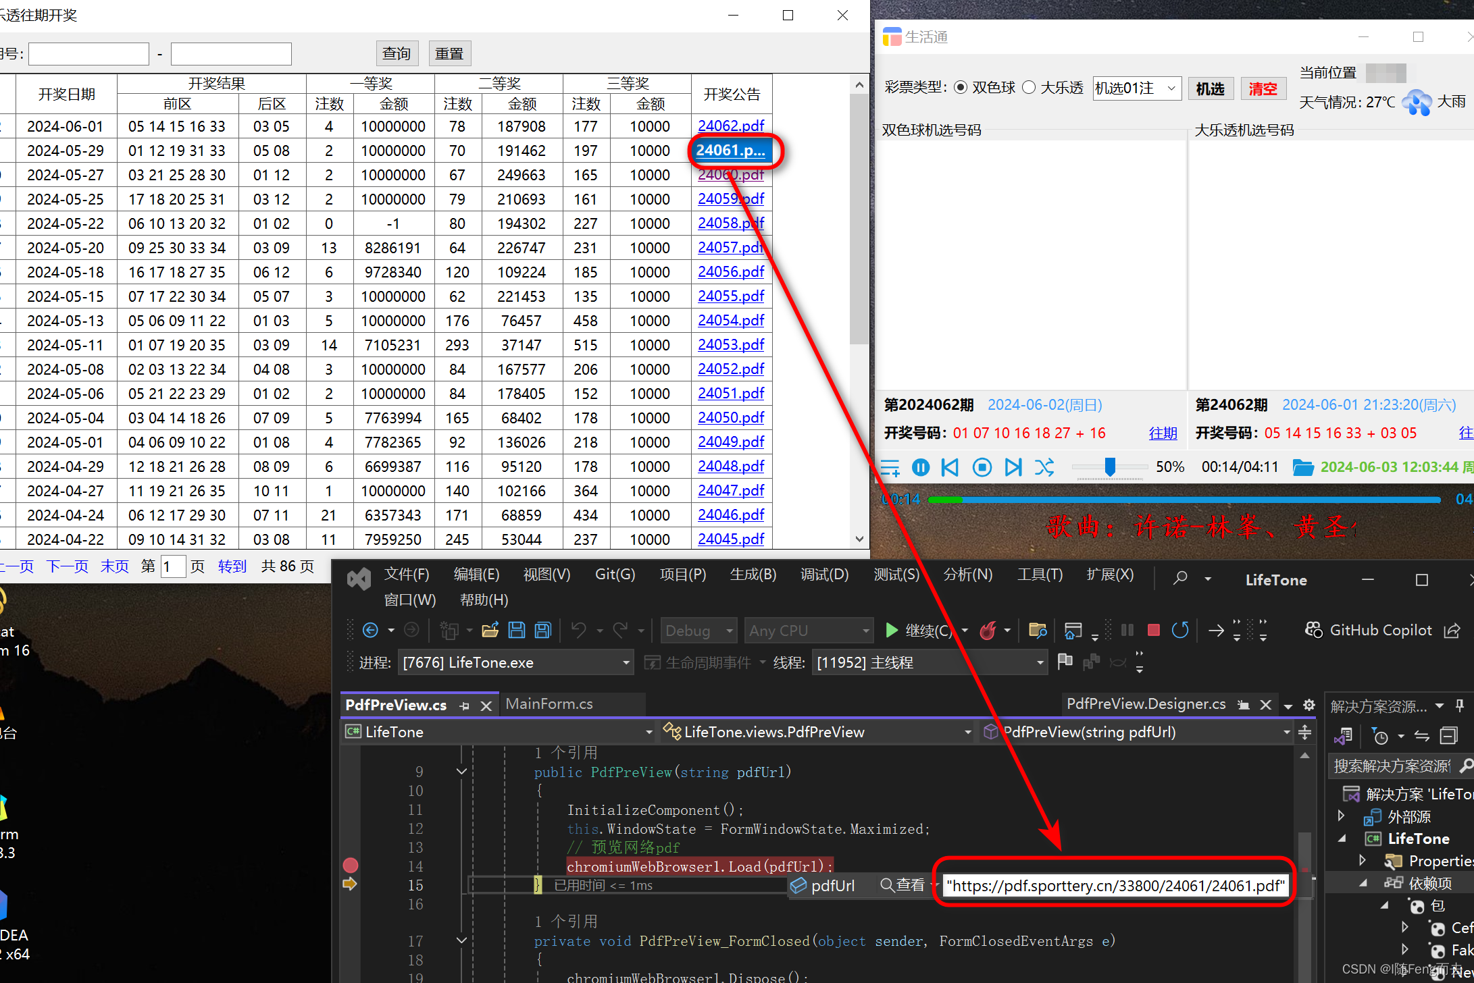Click the 转到 page link

(232, 566)
